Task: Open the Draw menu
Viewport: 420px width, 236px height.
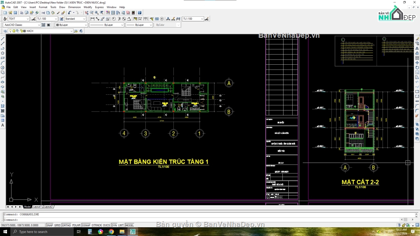Action: [62, 7]
